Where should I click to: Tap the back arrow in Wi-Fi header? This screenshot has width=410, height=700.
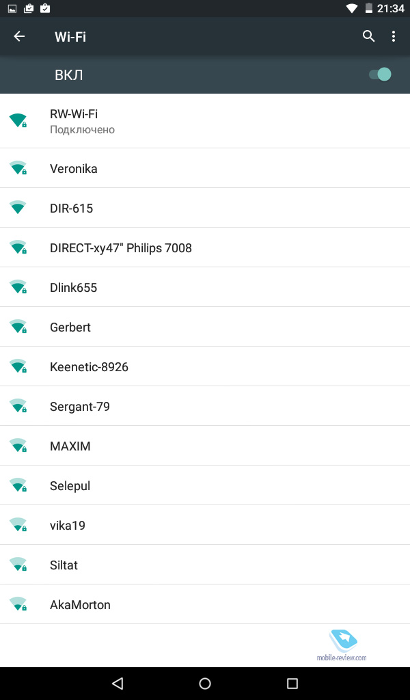pyautogui.click(x=19, y=36)
